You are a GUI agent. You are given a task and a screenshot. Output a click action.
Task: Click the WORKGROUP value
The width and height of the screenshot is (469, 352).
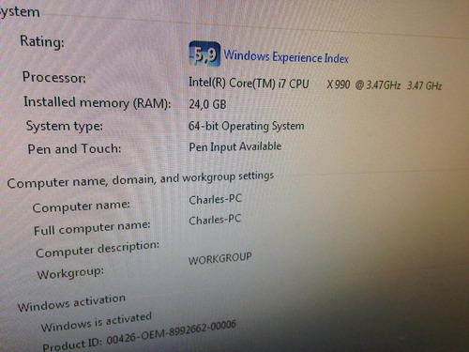coord(219,258)
